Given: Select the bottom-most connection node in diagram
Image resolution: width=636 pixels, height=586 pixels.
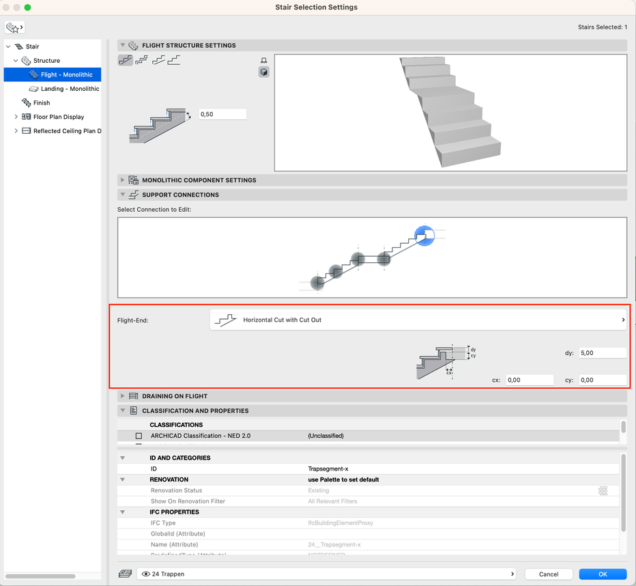Looking at the screenshot, I should tap(317, 283).
